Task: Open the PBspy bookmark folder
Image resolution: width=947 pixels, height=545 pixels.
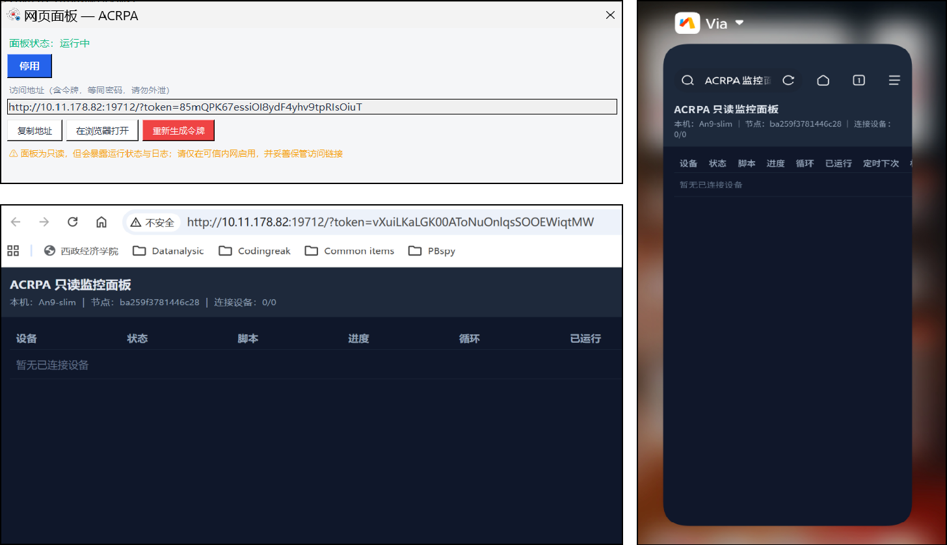Action: (x=432, y=251)
